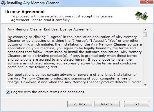This screenshot has width=154, height=112.
Task: Click the 'I agree with the above terms' label
Action: coord(48,92)
